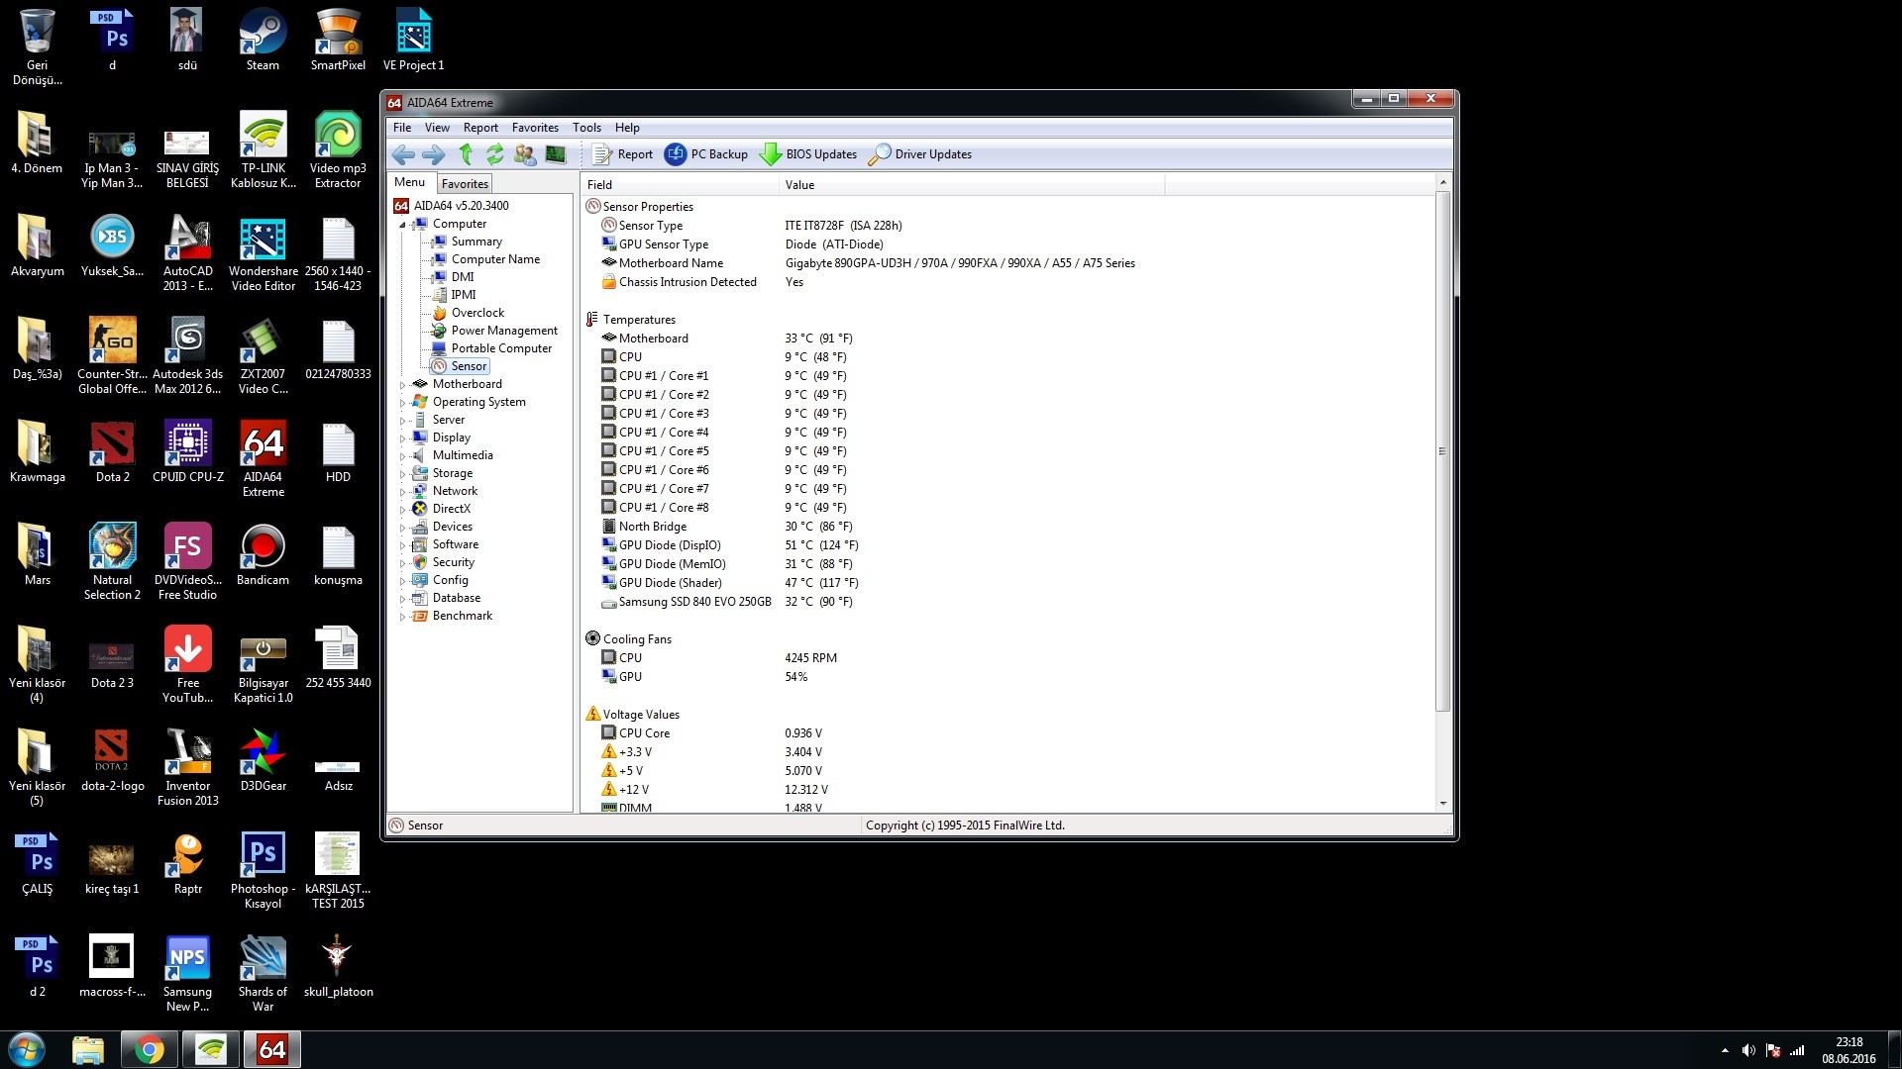Screen dimensions: 1902x1069
Task: Switch to the Favorites tab in sidebar
Action: tap(465, 184)
